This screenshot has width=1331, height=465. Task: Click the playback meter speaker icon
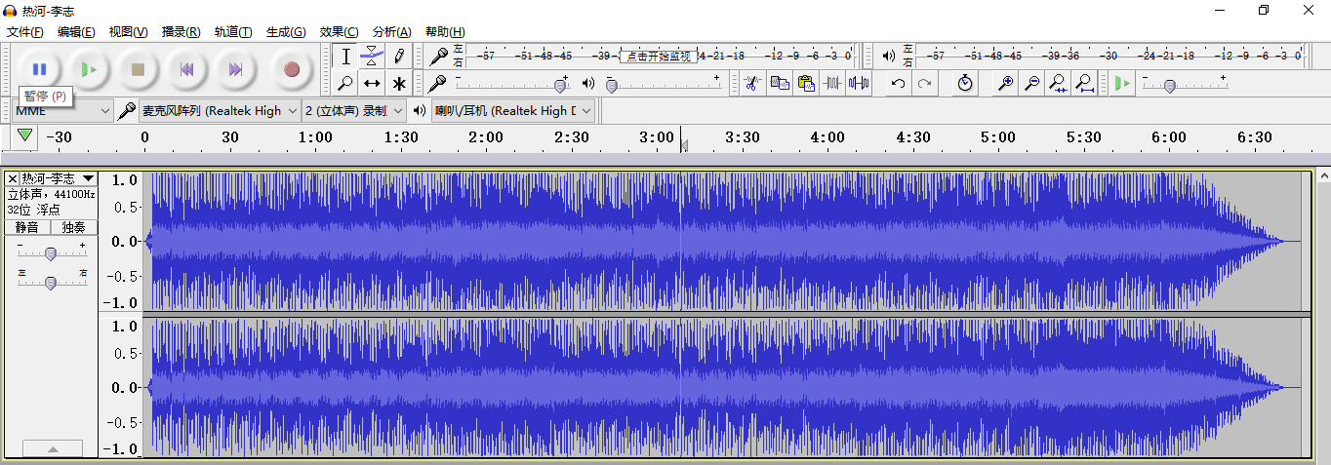888,56
